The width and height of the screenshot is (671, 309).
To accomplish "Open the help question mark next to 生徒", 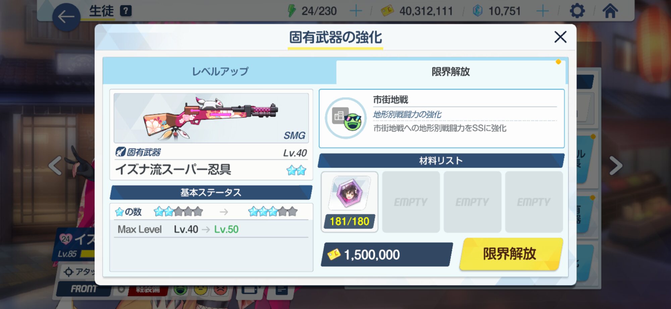I will click(126, 11).
